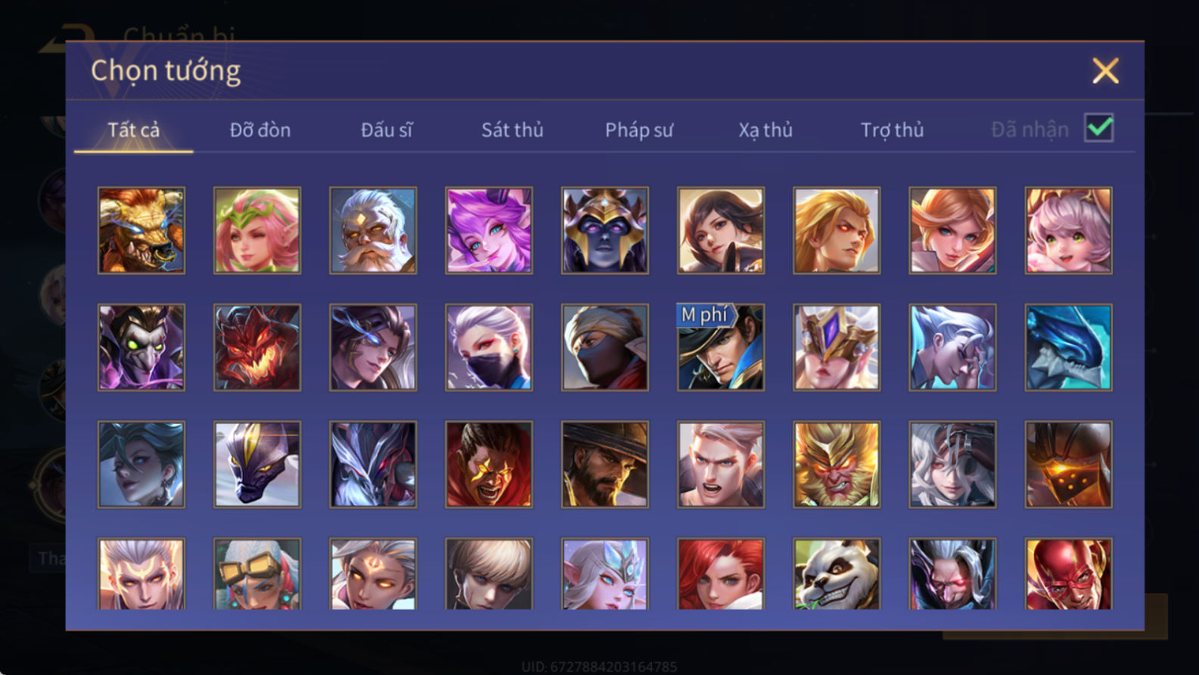The width and height of the screenshot is (1199, 675).
Task: Select the goggles-wearing hero thumbnail
Action: click(x=257, y=574)
